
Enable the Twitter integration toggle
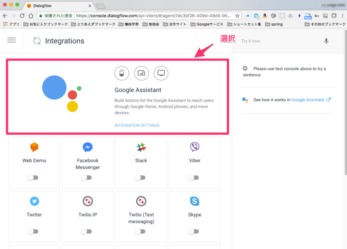(x=33, y=231)
